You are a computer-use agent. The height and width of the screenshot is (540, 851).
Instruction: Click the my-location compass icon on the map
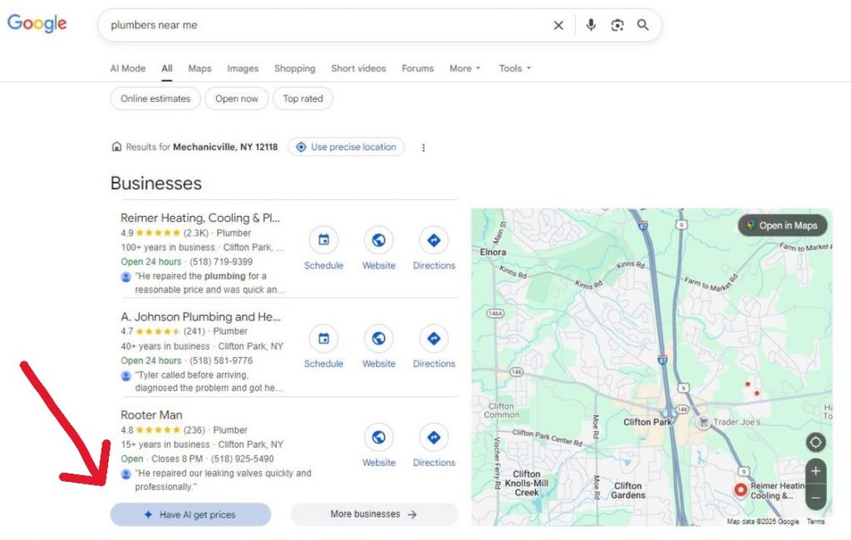pos(815,442)
